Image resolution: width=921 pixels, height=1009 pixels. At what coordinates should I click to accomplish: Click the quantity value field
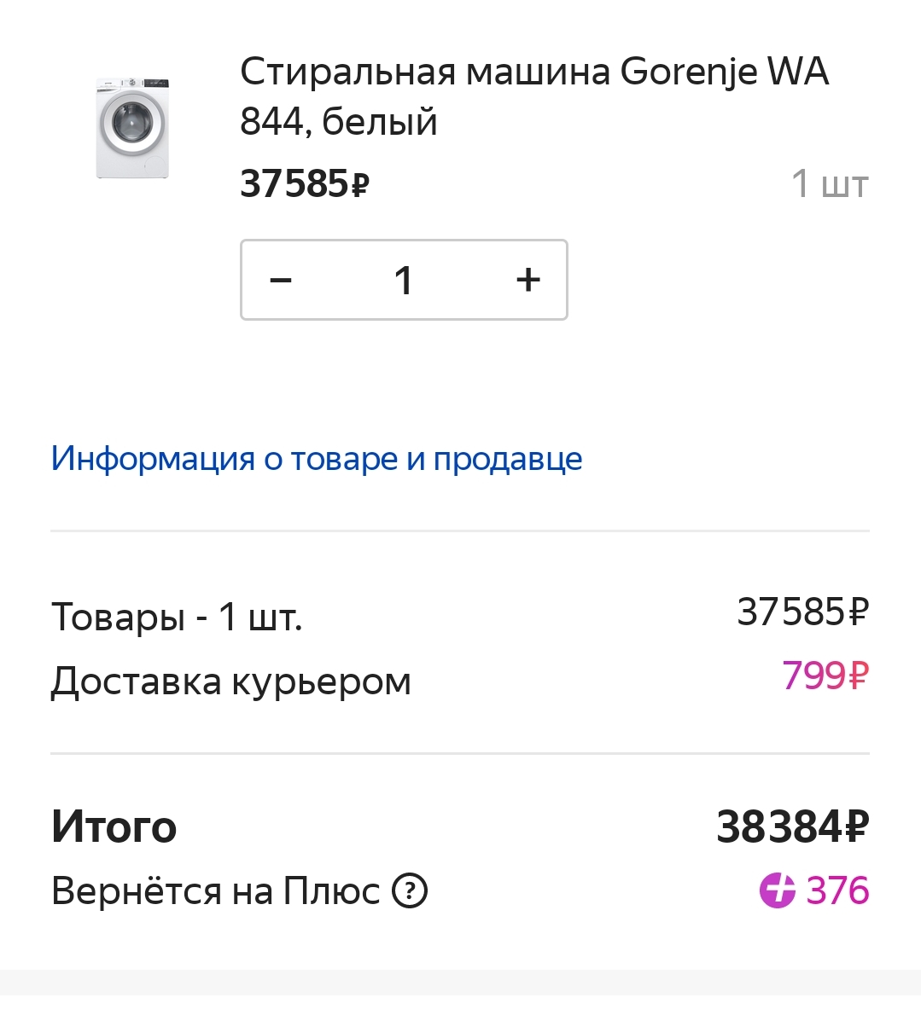[x=404, y=280]
